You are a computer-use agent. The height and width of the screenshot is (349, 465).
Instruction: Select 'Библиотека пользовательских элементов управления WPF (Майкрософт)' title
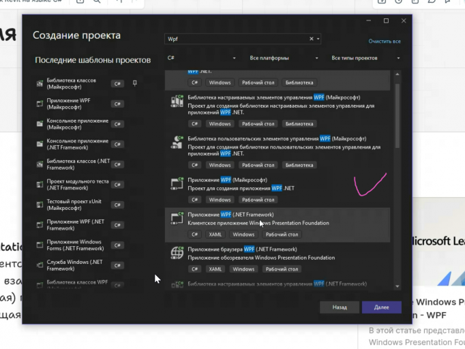coord(277,139)
